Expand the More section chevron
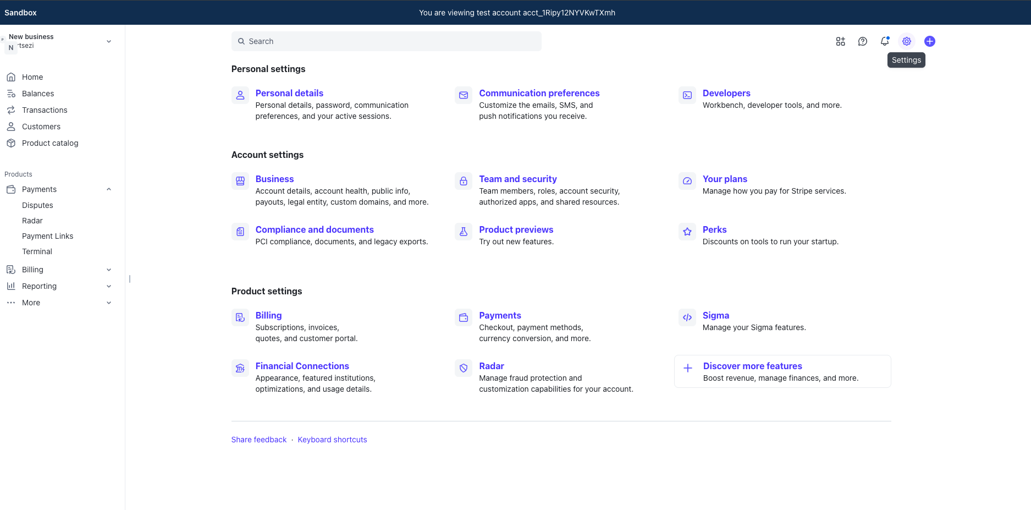1031x510 pixels. coord(109,303)
